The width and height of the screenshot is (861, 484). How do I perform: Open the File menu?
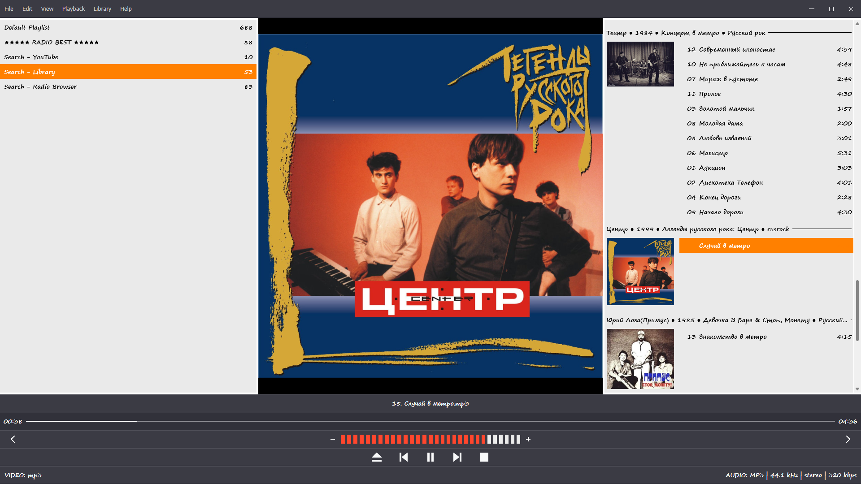[x=9, y=9]
